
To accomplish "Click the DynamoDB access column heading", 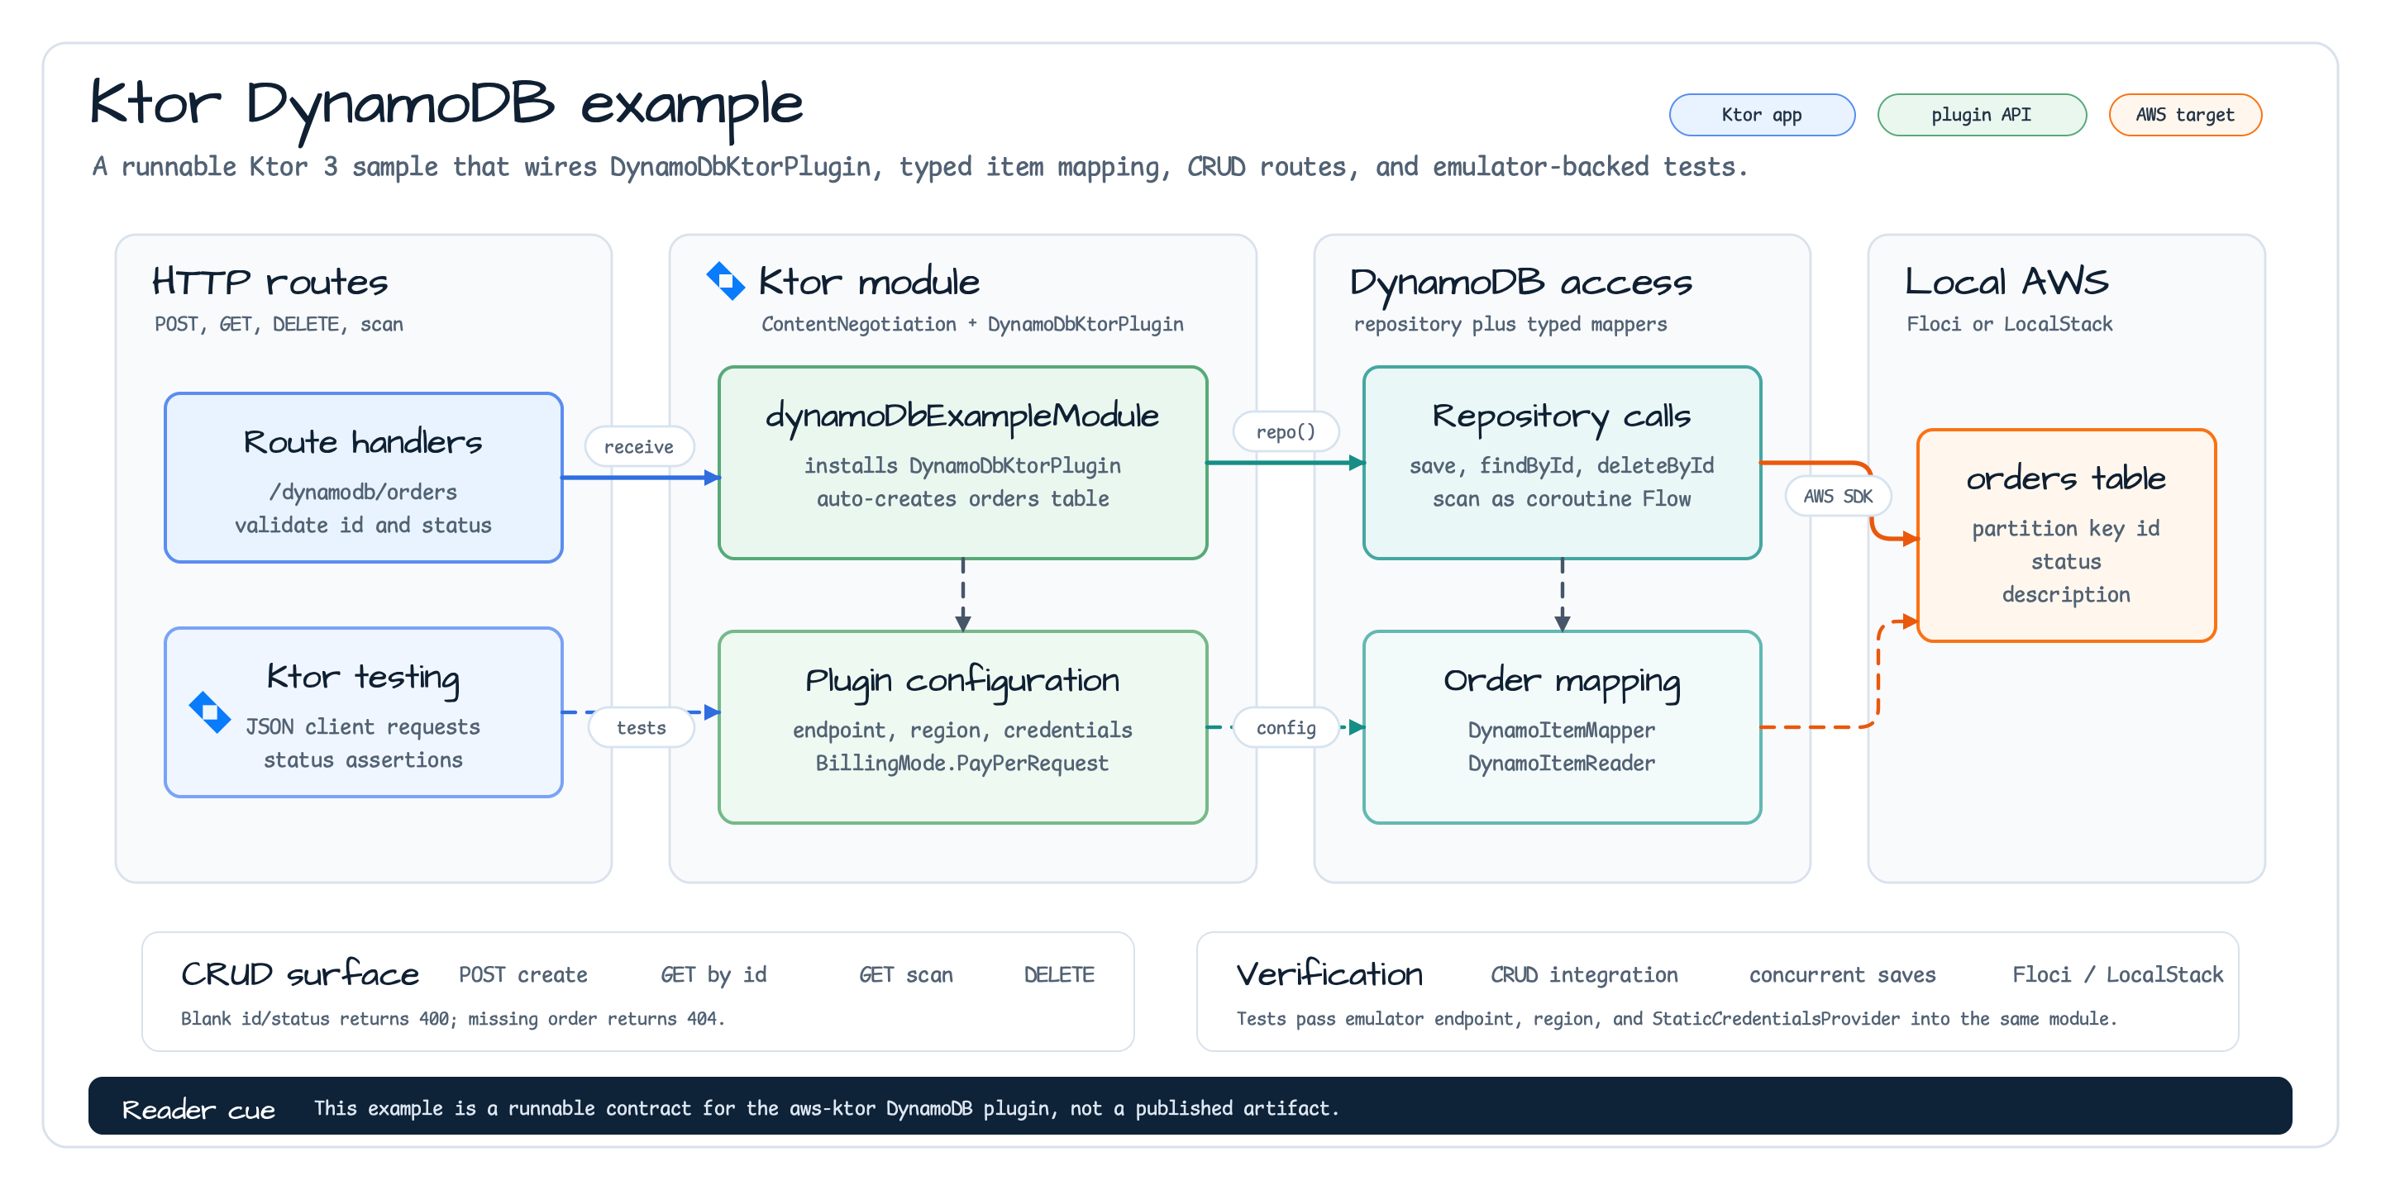I will (1521, 283).
